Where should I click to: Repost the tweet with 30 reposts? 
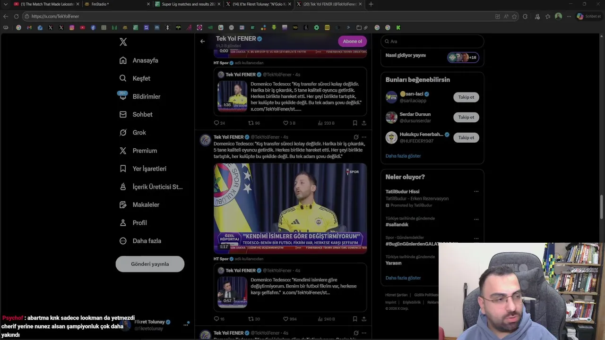[x=254, y=319]
